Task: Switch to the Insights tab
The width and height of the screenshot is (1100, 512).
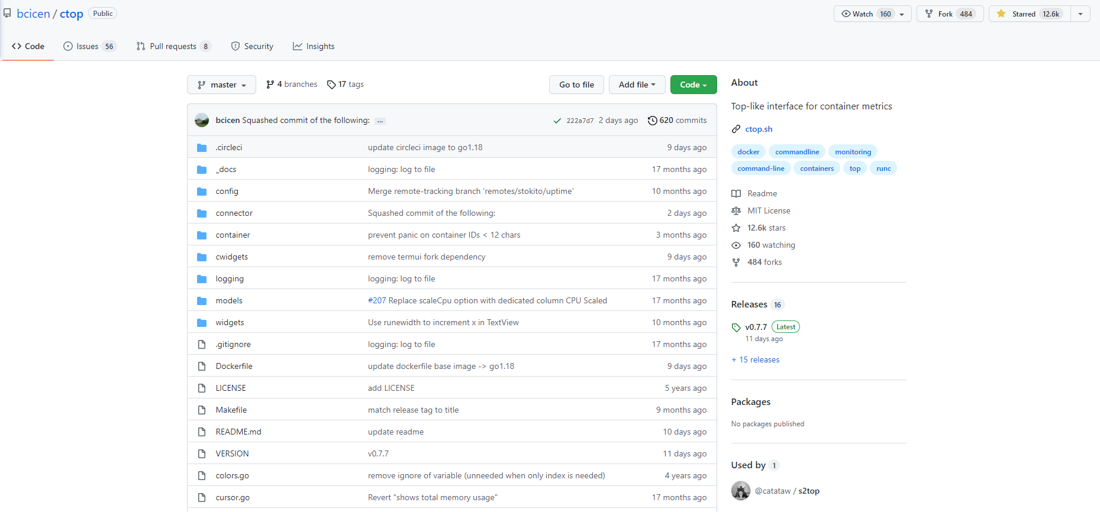Action: pyautogui.click(x=314, y=46)
